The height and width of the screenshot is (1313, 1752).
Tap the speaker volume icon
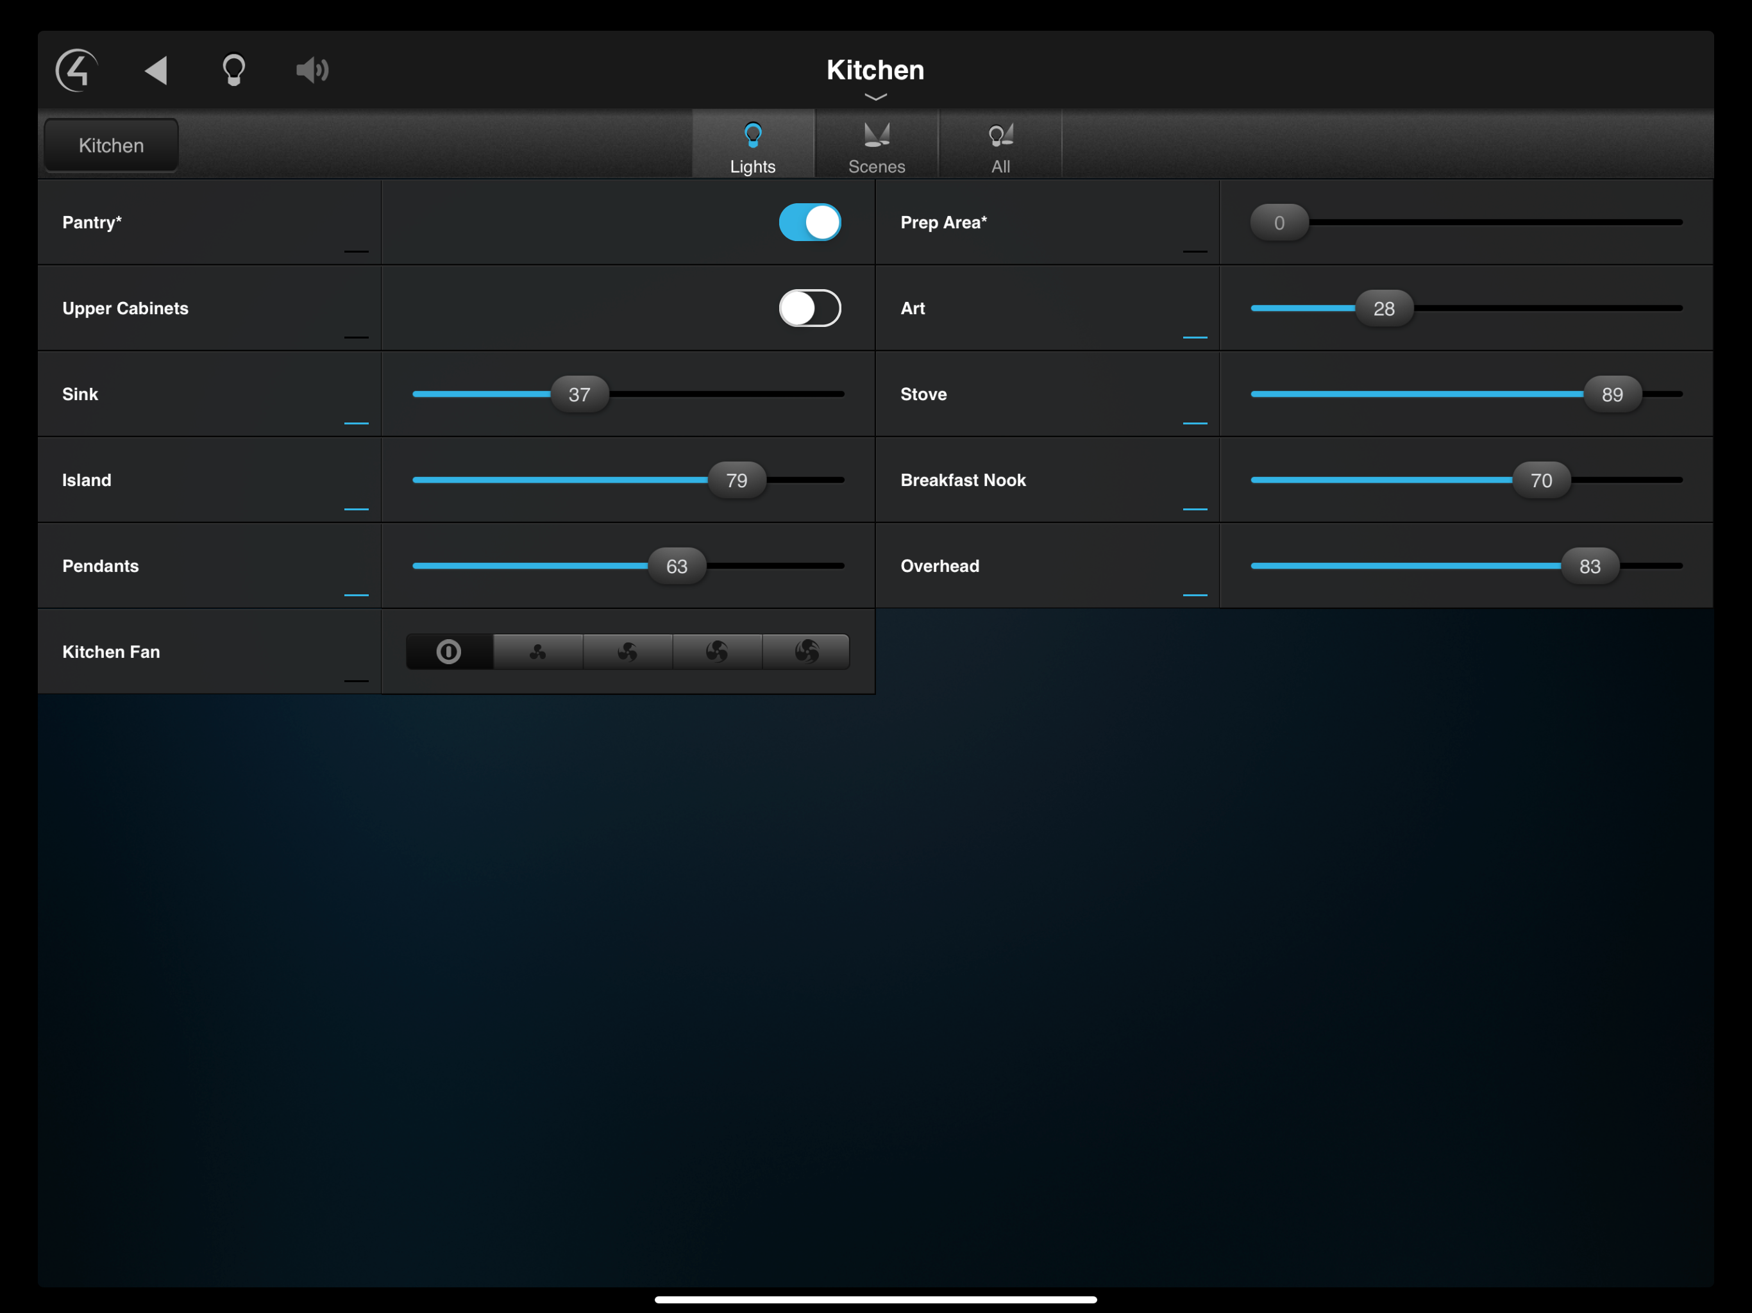pyautogui.click(x=312, y=70)
